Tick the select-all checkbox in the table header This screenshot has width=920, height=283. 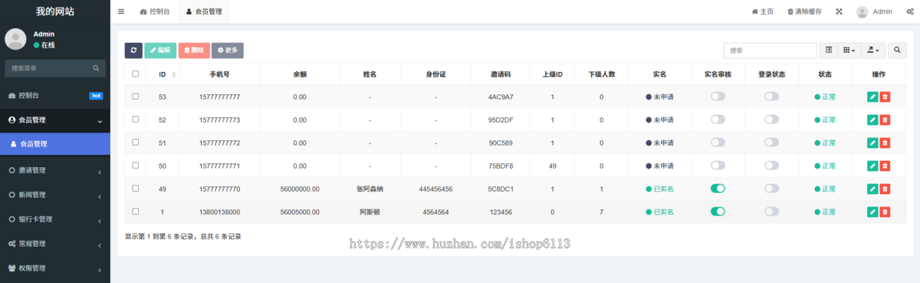coord(136,74)
